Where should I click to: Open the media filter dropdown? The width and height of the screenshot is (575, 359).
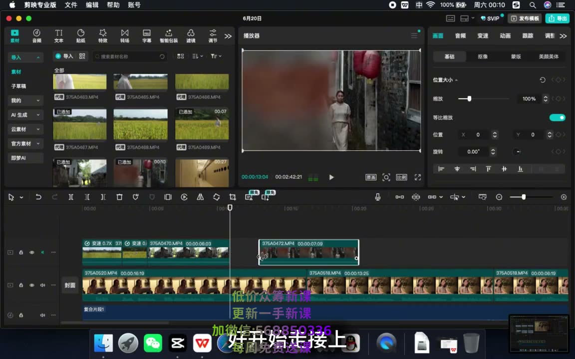point(216,56)
